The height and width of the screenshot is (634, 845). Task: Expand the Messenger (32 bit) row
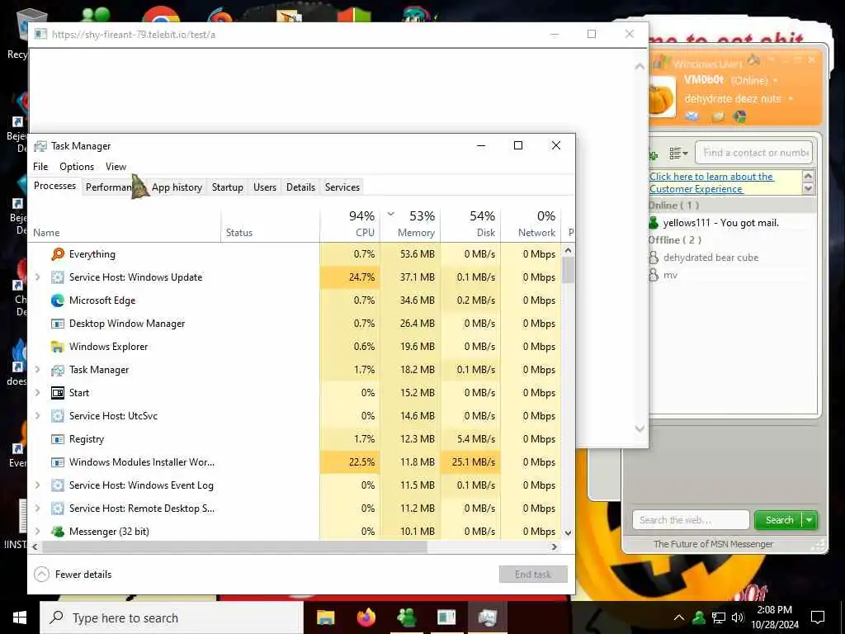click(x=37, y=532)
